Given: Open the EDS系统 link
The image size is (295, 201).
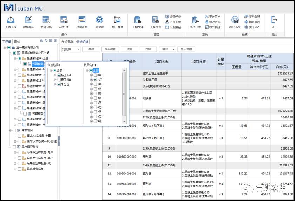Looking at the screenshot, I should tap(213, 27).
